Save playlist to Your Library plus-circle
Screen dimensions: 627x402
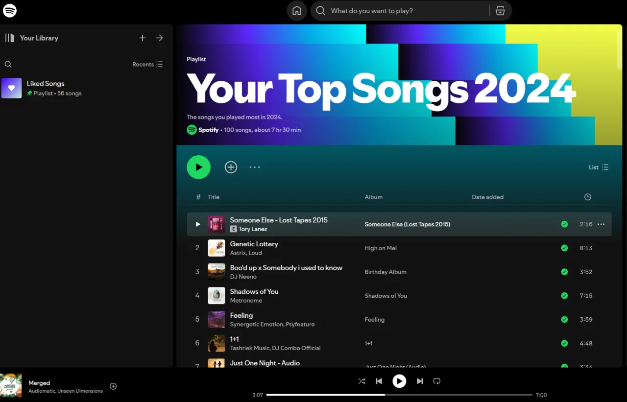231,167
